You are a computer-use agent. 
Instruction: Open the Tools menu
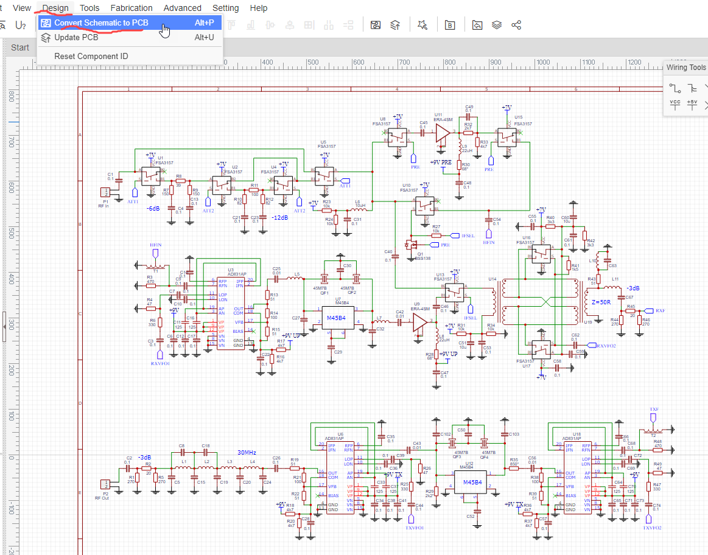89,8
